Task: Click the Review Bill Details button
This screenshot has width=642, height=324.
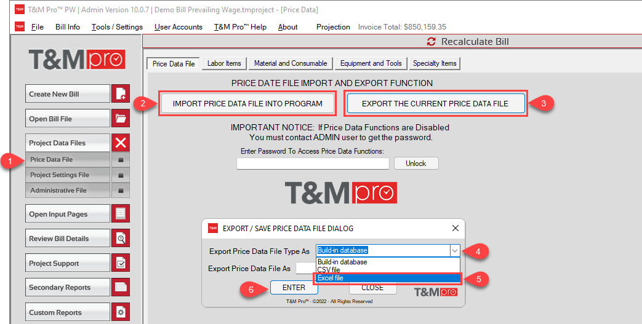Action: (68, 238)
